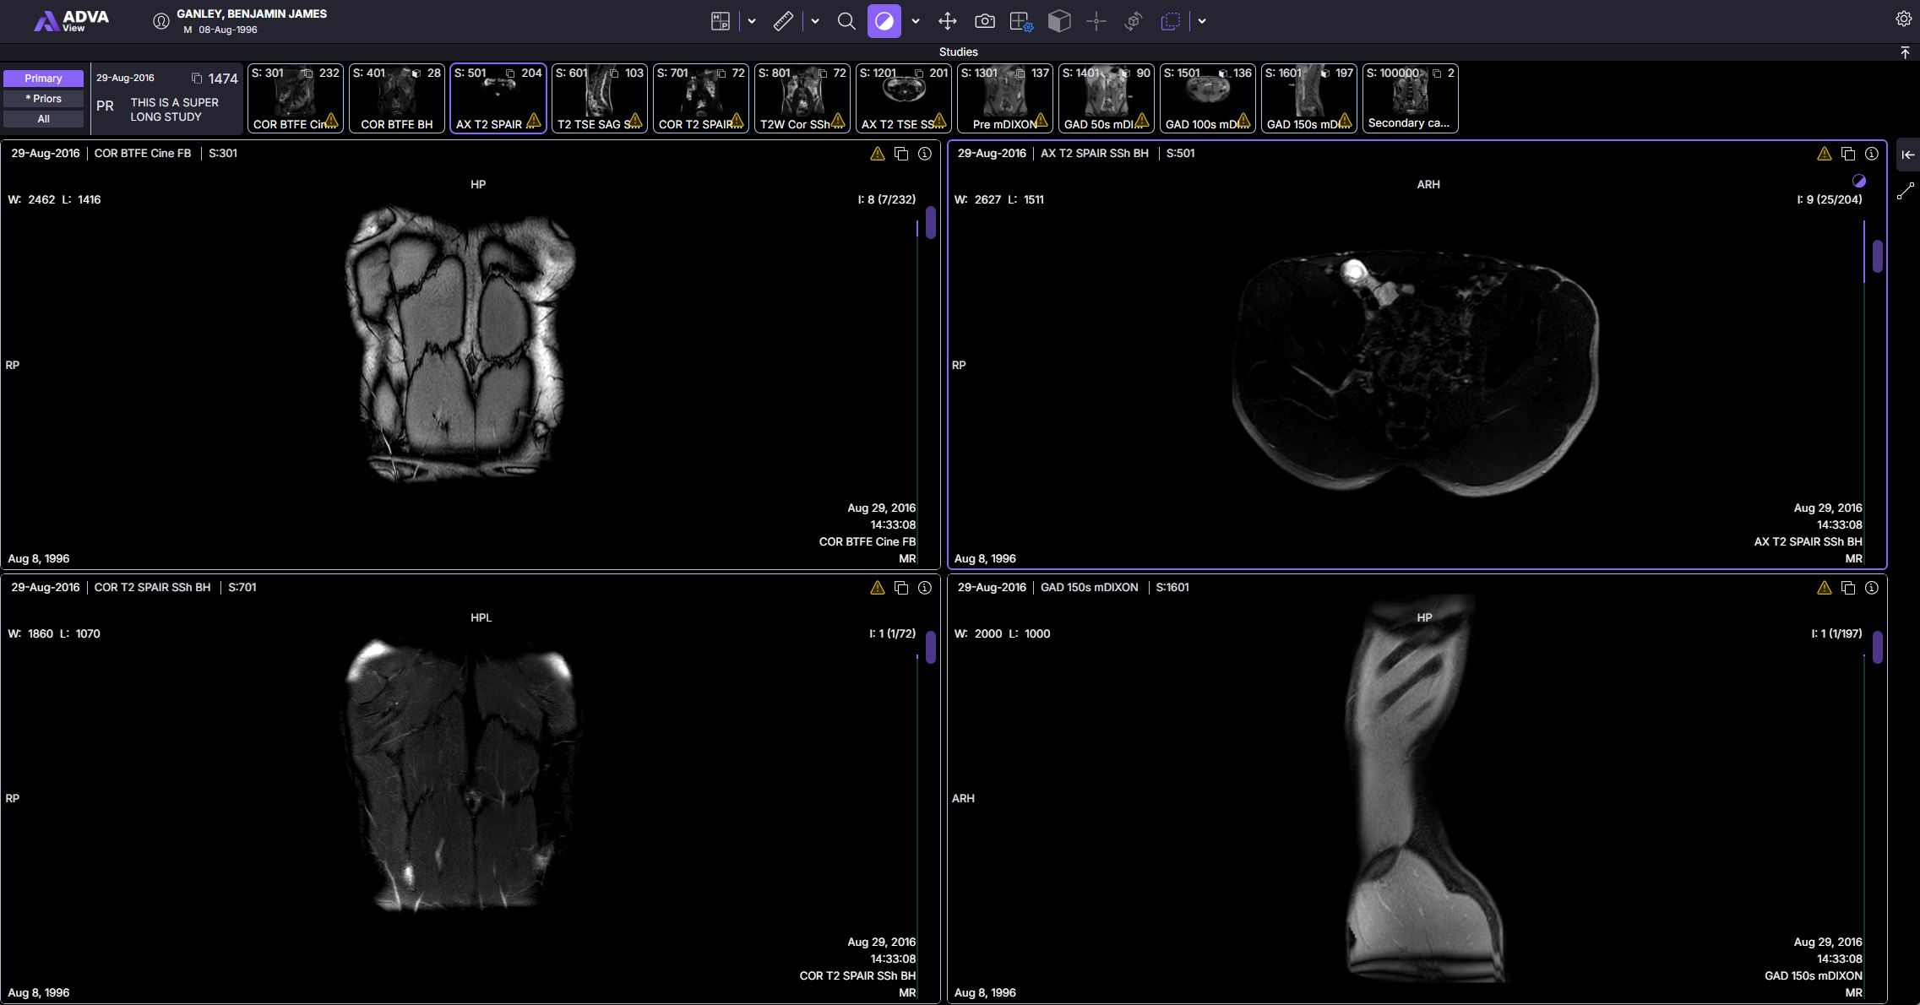Collapse the Studies panel with top arrow

click(x=1905, y=52)
